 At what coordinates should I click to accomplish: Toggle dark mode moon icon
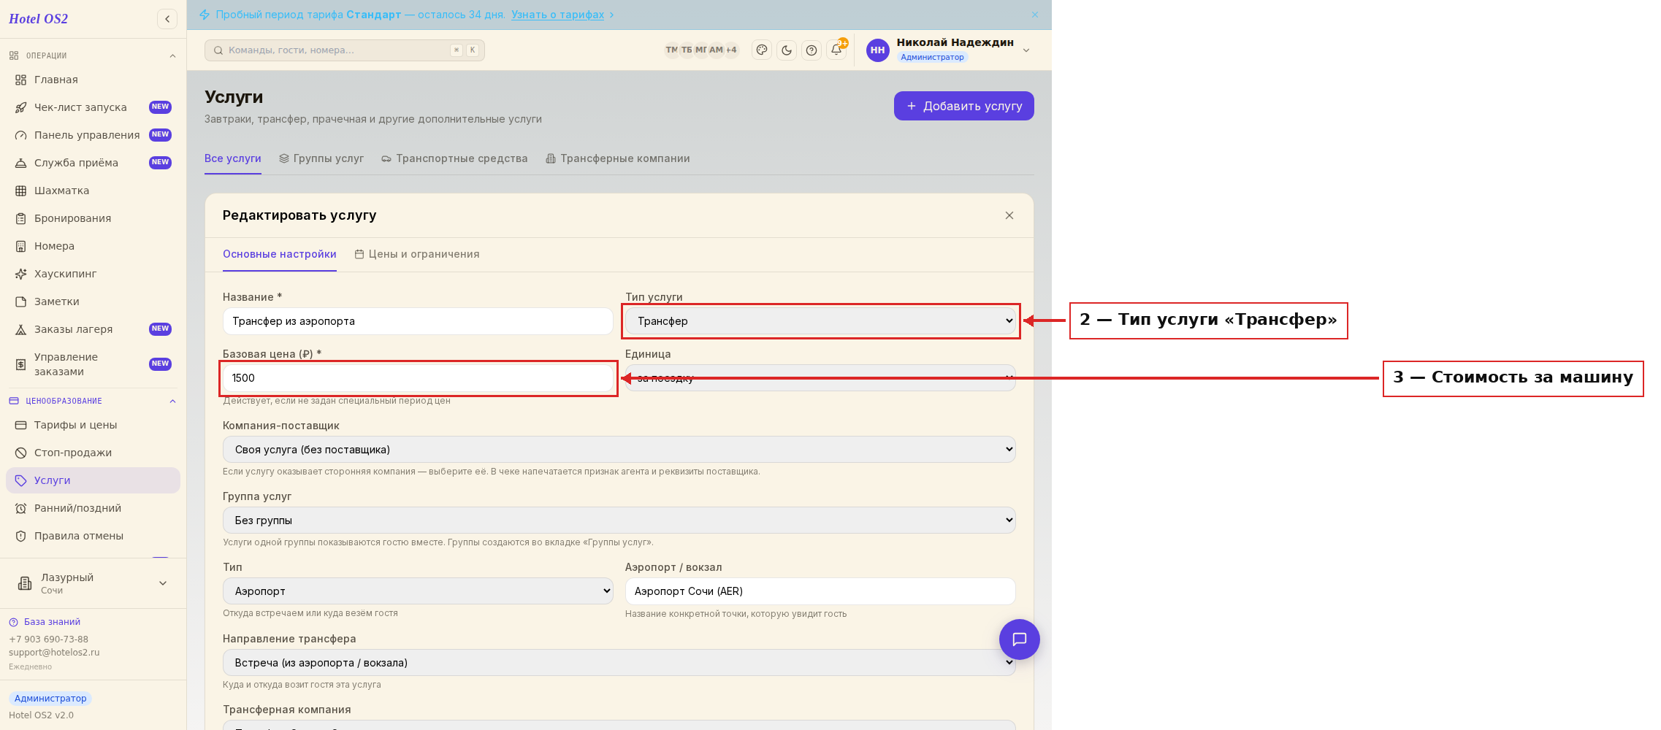point(787,50)
